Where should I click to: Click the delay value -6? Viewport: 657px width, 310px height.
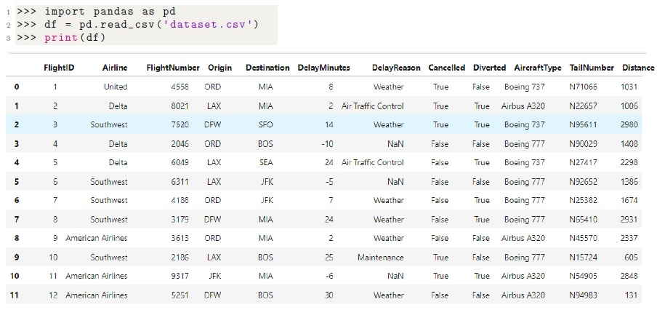click(x=328, y=276)
